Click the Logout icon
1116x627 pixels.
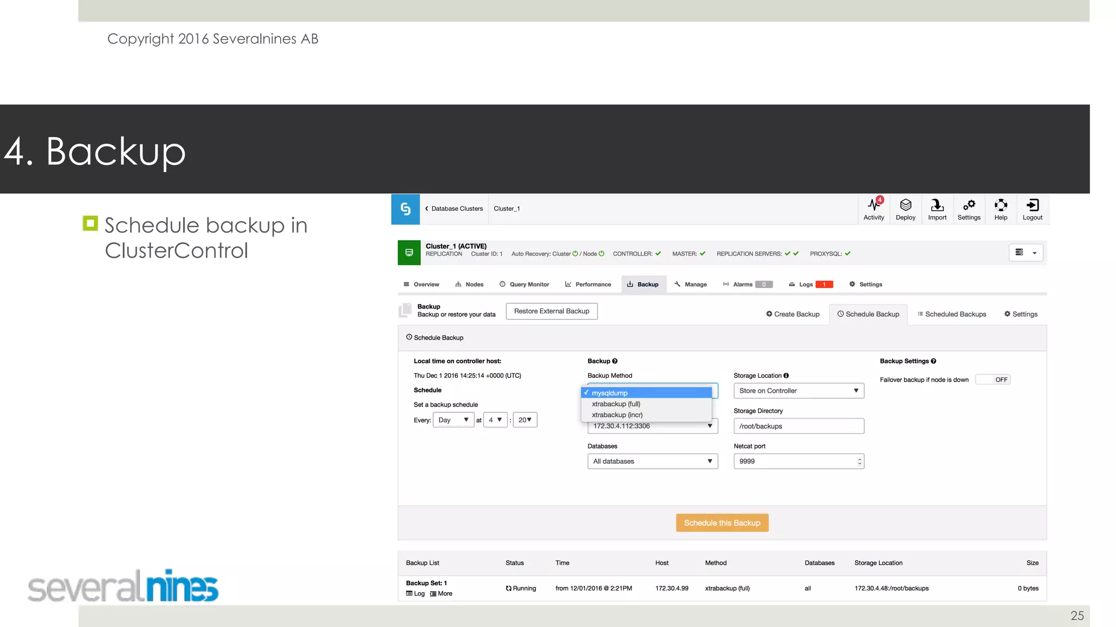(x=1032, y=210)
